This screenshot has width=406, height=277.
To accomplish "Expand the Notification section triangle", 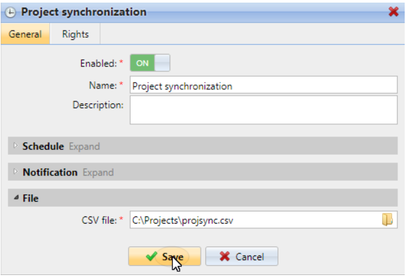I will (16, 172).
